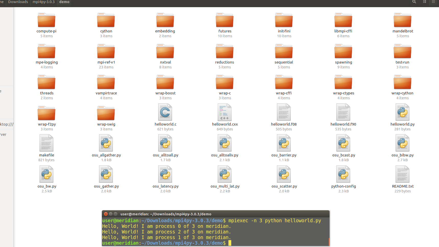Select the osu_allgather.py file icon
This screenshot has height=247, width=439.
coord(106,143)
